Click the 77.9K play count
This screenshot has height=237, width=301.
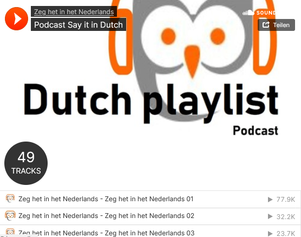(285, 200)
